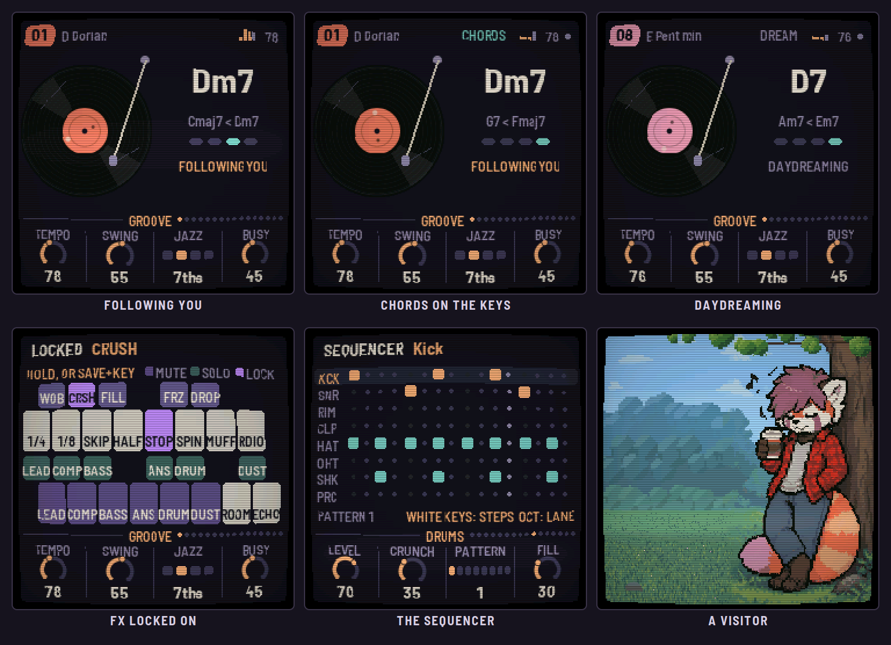Toggle the DROP effect pad
The image size is (891, 645).
205,396
